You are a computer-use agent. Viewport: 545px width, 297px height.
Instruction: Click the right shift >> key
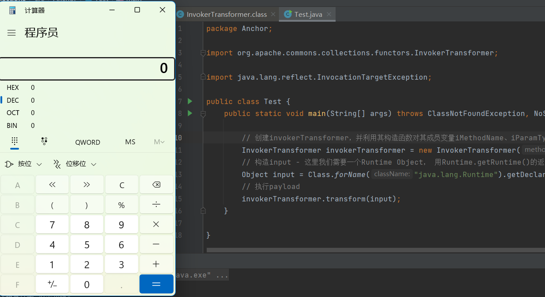[87, 185]
